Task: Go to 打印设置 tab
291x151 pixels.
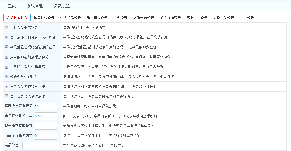Action: pos(120,18)
